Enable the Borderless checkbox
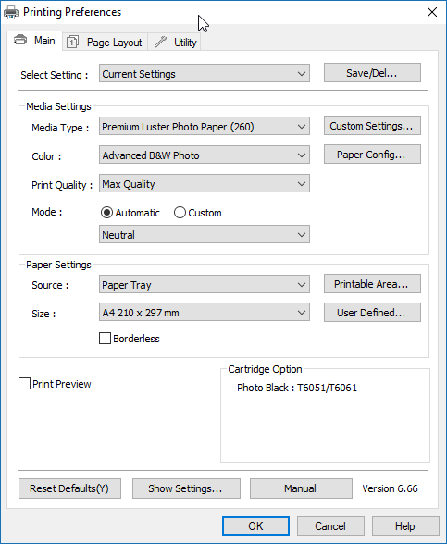The image size is (447, 544). [x=106, y=339]
